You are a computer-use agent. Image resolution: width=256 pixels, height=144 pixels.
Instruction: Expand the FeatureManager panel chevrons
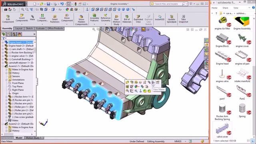[x=34, y=34]
